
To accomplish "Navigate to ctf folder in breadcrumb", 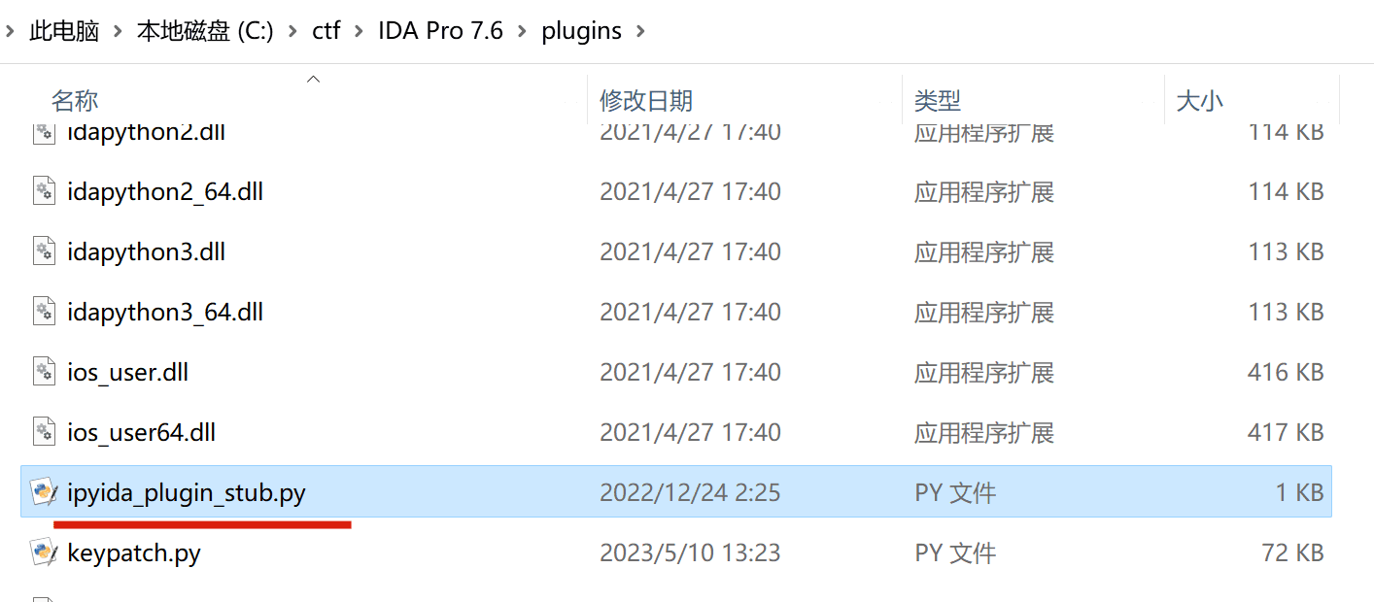I will (x=326, y=31).
